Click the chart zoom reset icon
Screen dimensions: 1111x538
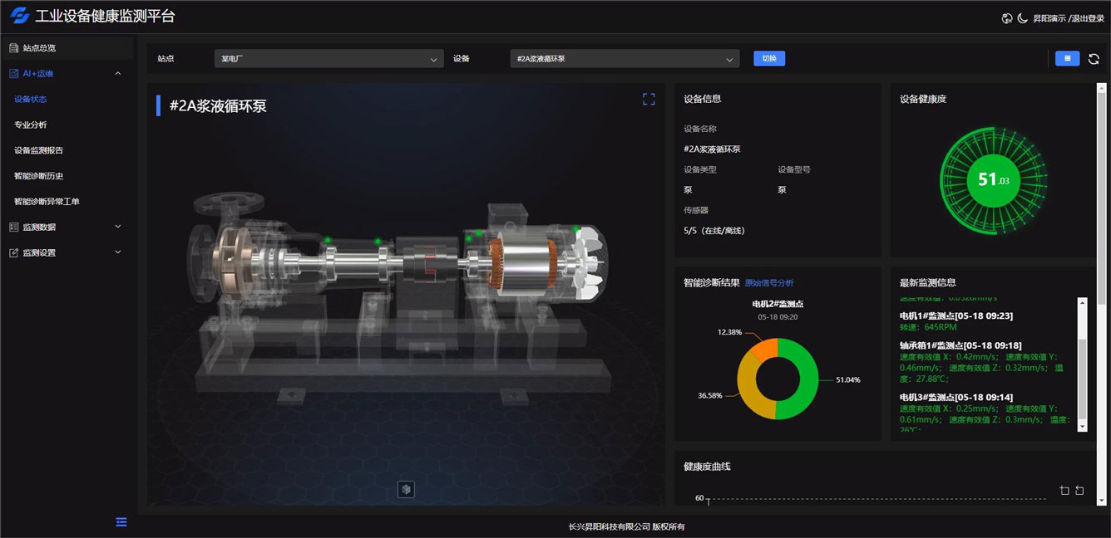[x=1079, y=491]
